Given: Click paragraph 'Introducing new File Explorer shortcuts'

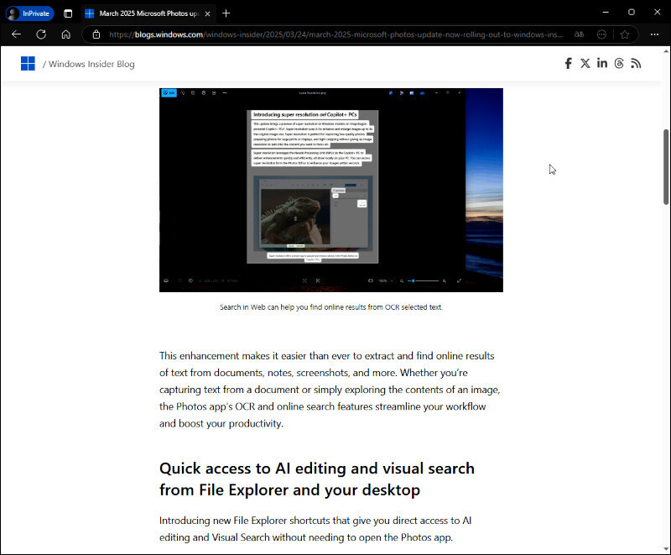Looking at the screenshot, I should 315,529.
